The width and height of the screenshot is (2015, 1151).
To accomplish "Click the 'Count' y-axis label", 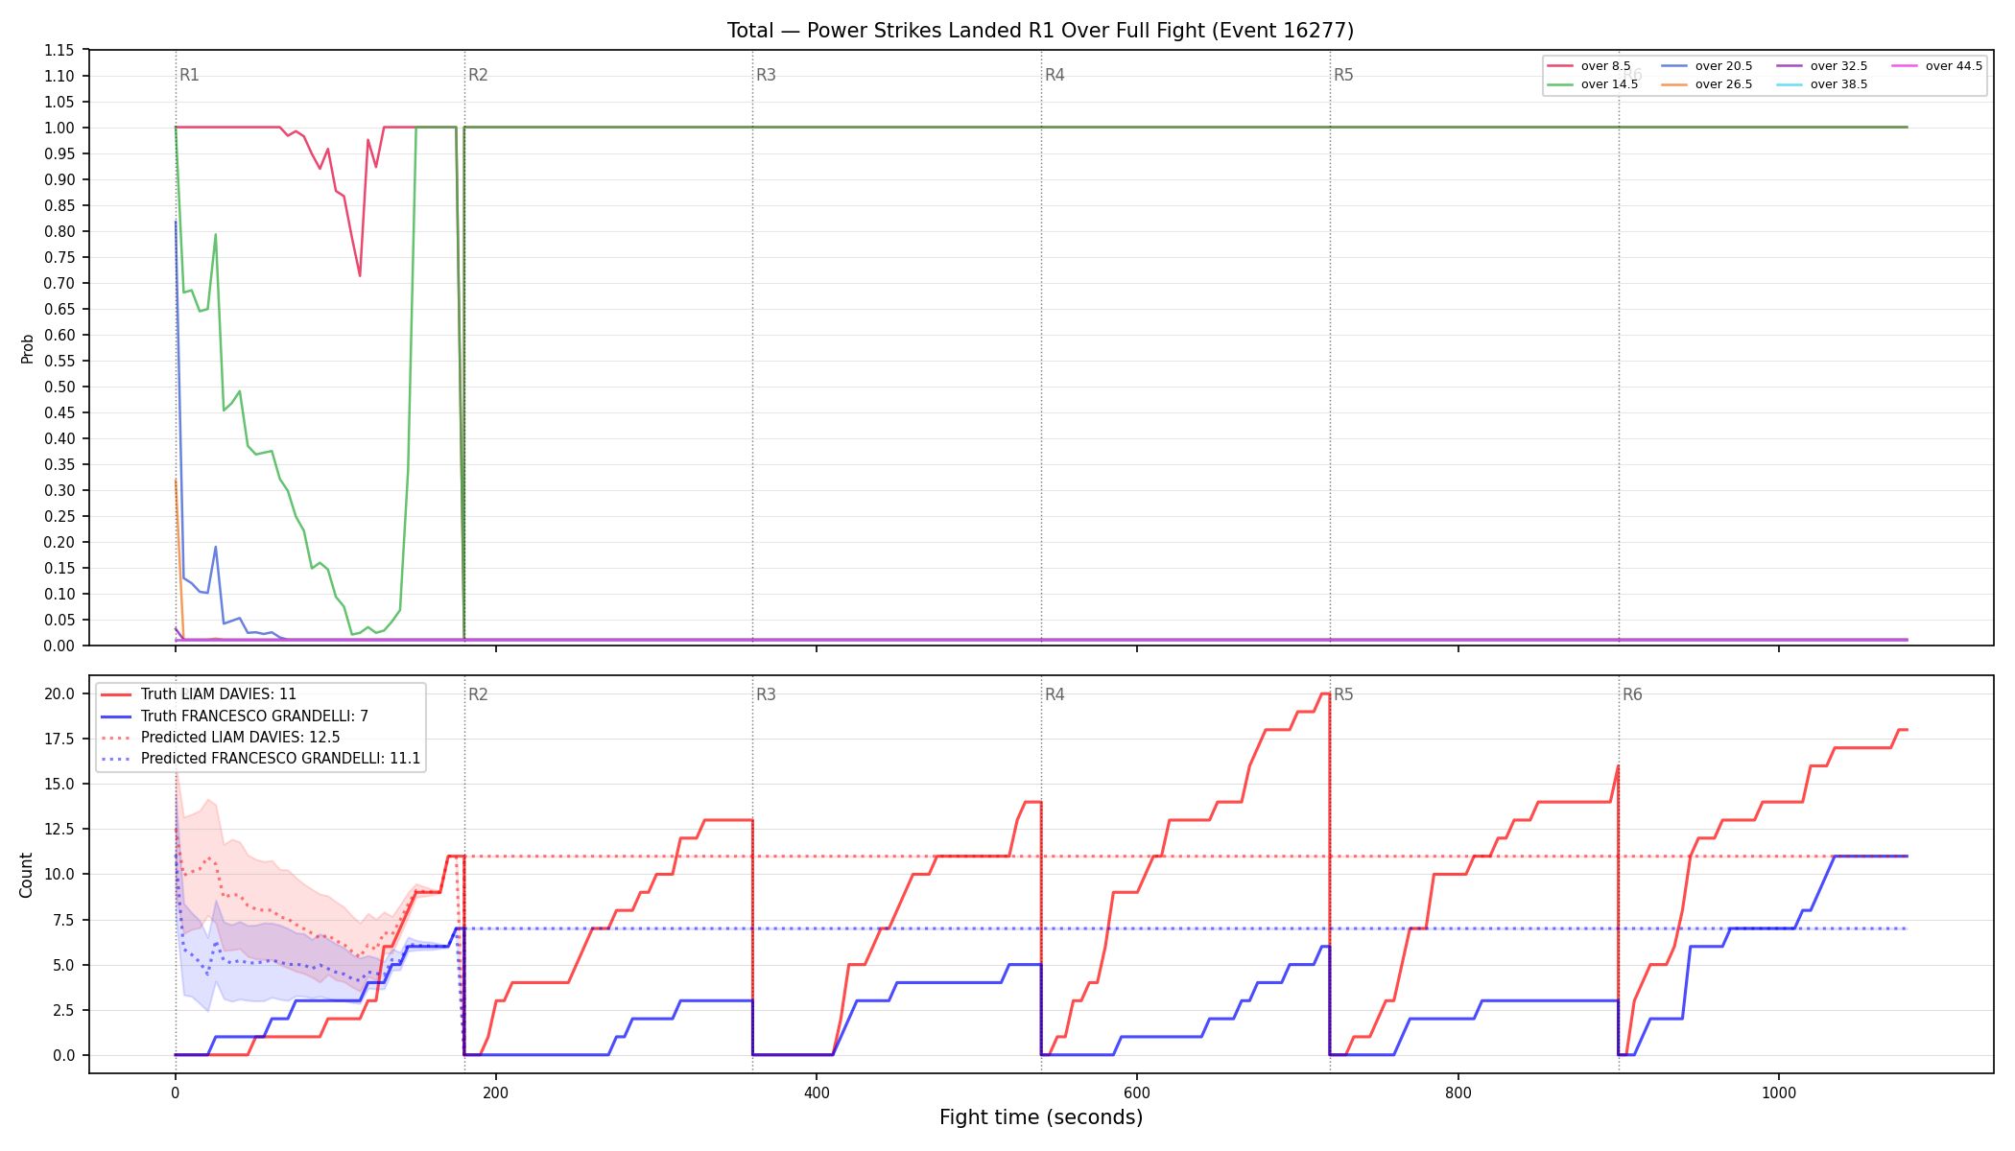I will point(26,875).
